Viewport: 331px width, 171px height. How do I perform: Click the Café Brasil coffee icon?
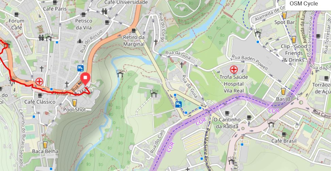click(284, 134)
